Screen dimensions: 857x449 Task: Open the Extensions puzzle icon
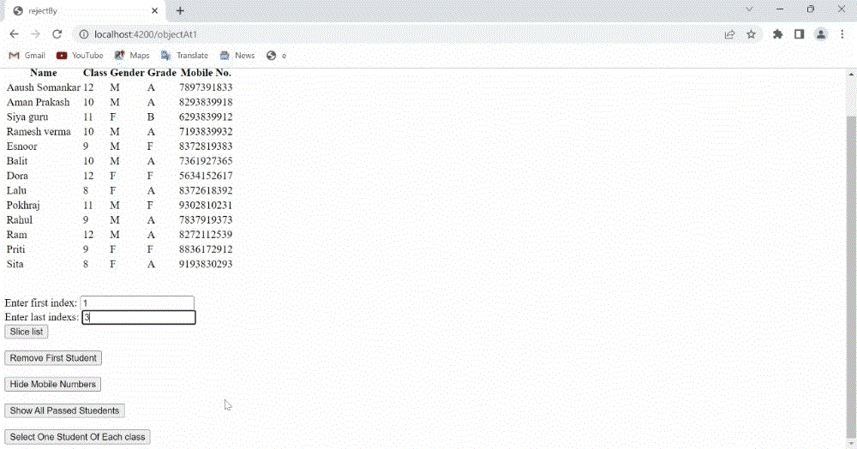point(778,34)
